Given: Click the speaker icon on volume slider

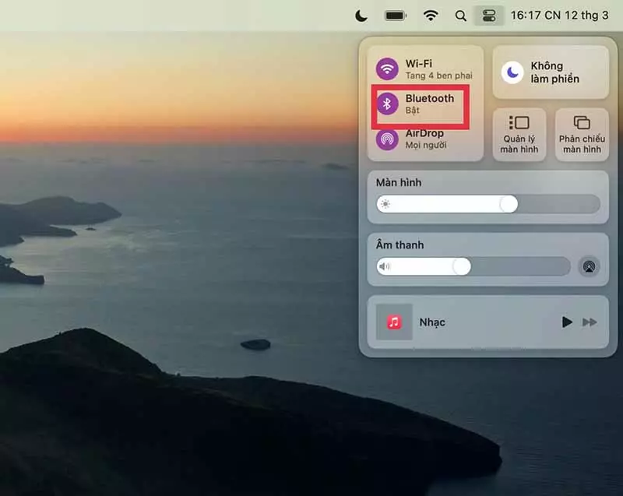Looking at the screenshot, I should click(x=385, y=266).
